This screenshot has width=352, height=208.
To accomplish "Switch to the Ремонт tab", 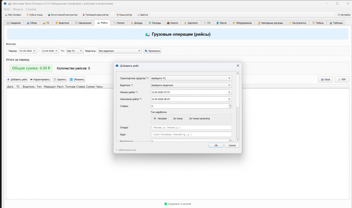I will pyautogui.click(x=119, y=23).
